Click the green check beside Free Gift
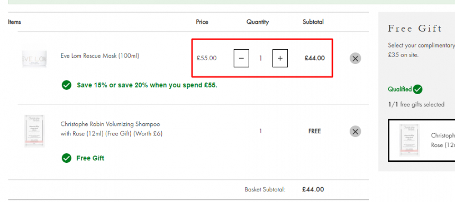This screenshot has width=455, height=202. click(x=67, y=158)
